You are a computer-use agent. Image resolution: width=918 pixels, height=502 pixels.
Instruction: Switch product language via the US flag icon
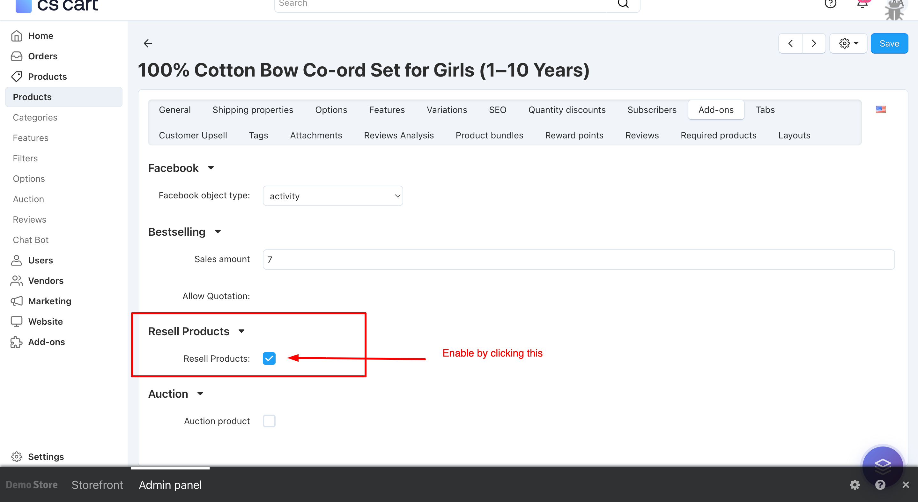click(881, 109)
